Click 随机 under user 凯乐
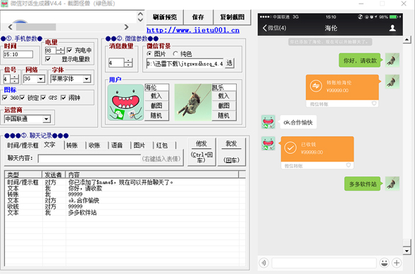 pos(224,116)
